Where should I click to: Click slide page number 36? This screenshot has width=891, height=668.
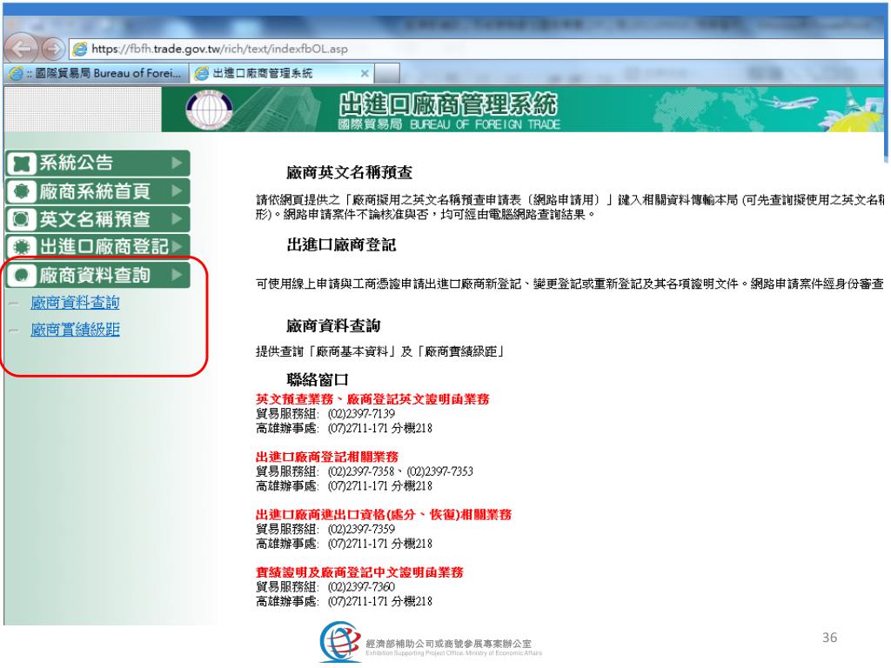click(829, 638)
